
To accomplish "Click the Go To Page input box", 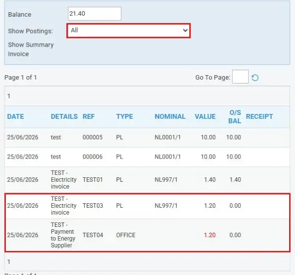I will [x=240, y=77].
